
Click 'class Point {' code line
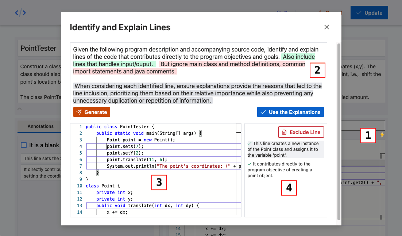(103, 186)
